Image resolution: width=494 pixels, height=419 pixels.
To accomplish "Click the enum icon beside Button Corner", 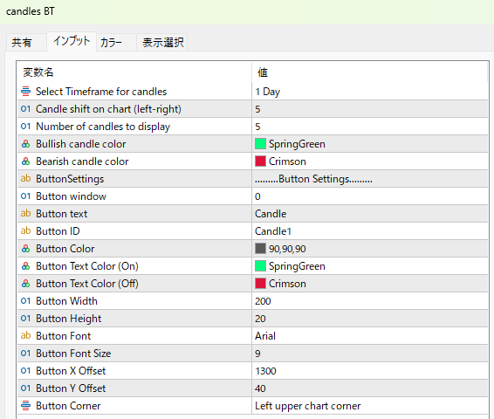I will pos(26,406).
